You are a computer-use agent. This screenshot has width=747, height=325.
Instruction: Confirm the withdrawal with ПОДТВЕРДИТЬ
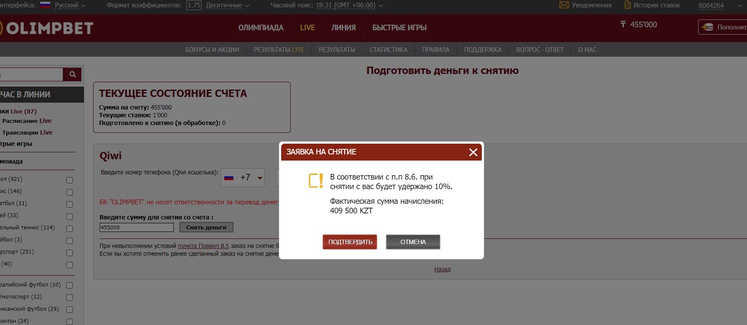tap(350, 242)
